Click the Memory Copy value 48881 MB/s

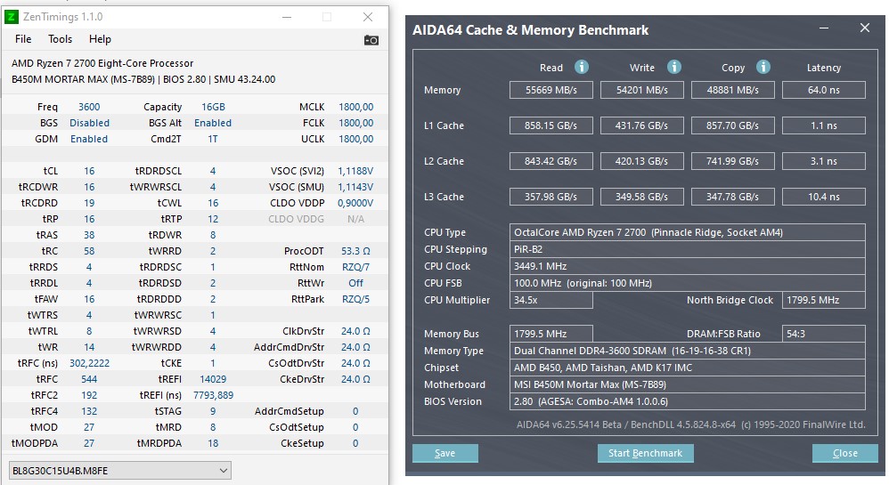pos(732,90)
